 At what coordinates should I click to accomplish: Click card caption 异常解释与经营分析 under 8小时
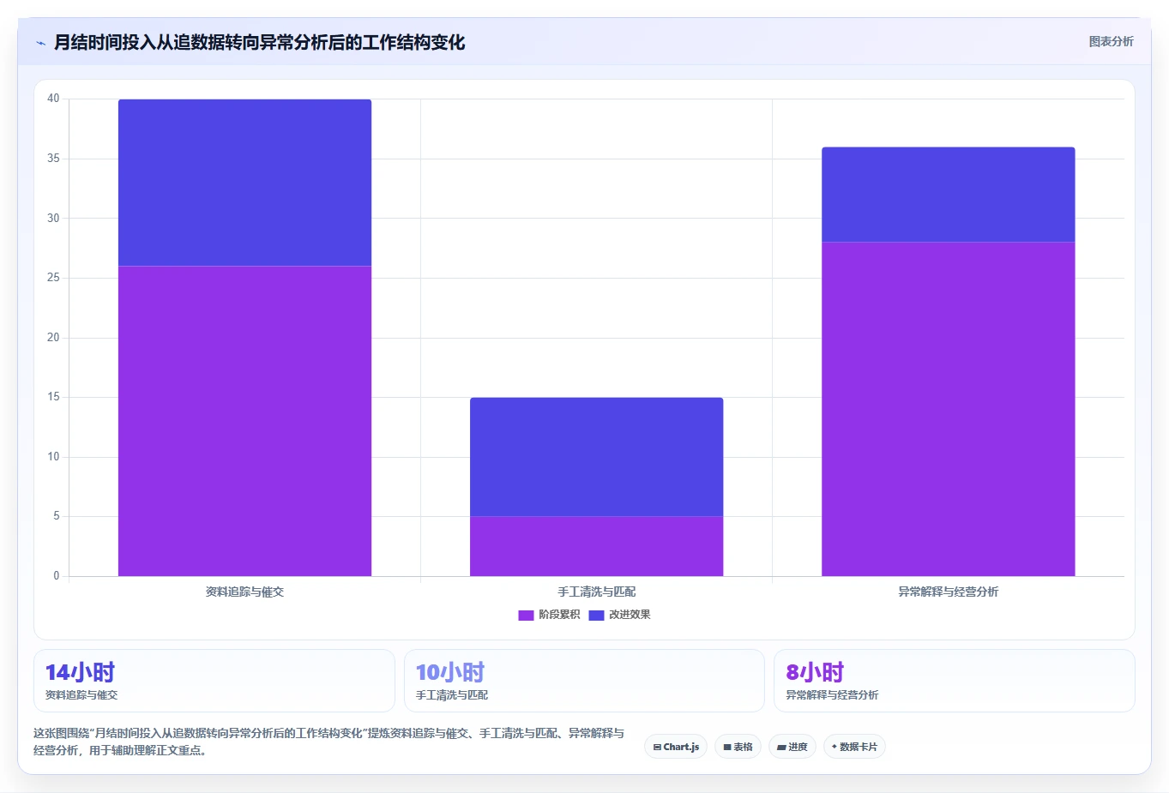(832, 695)
